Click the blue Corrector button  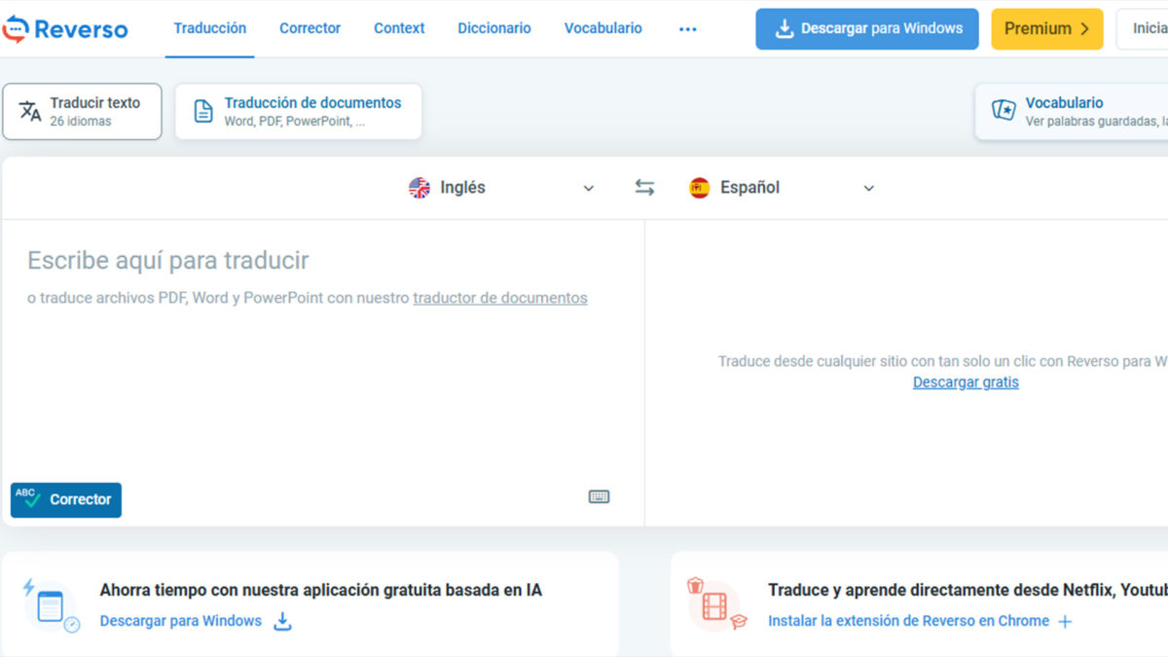[66, 499]
